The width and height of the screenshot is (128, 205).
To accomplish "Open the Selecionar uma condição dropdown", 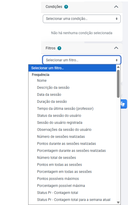I will coord(82,19).
